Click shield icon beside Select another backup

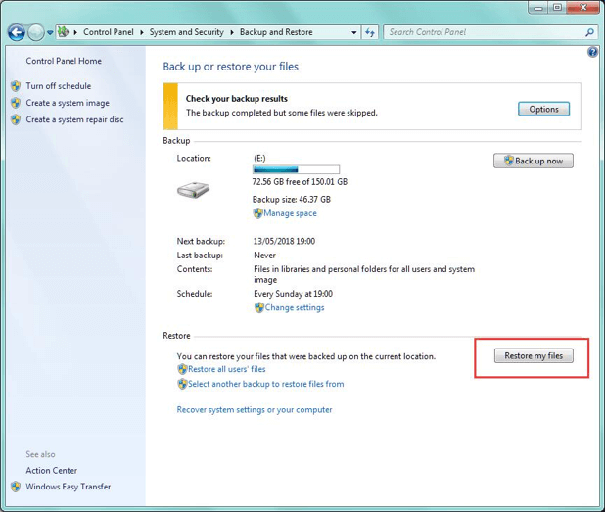pos(182,384)
